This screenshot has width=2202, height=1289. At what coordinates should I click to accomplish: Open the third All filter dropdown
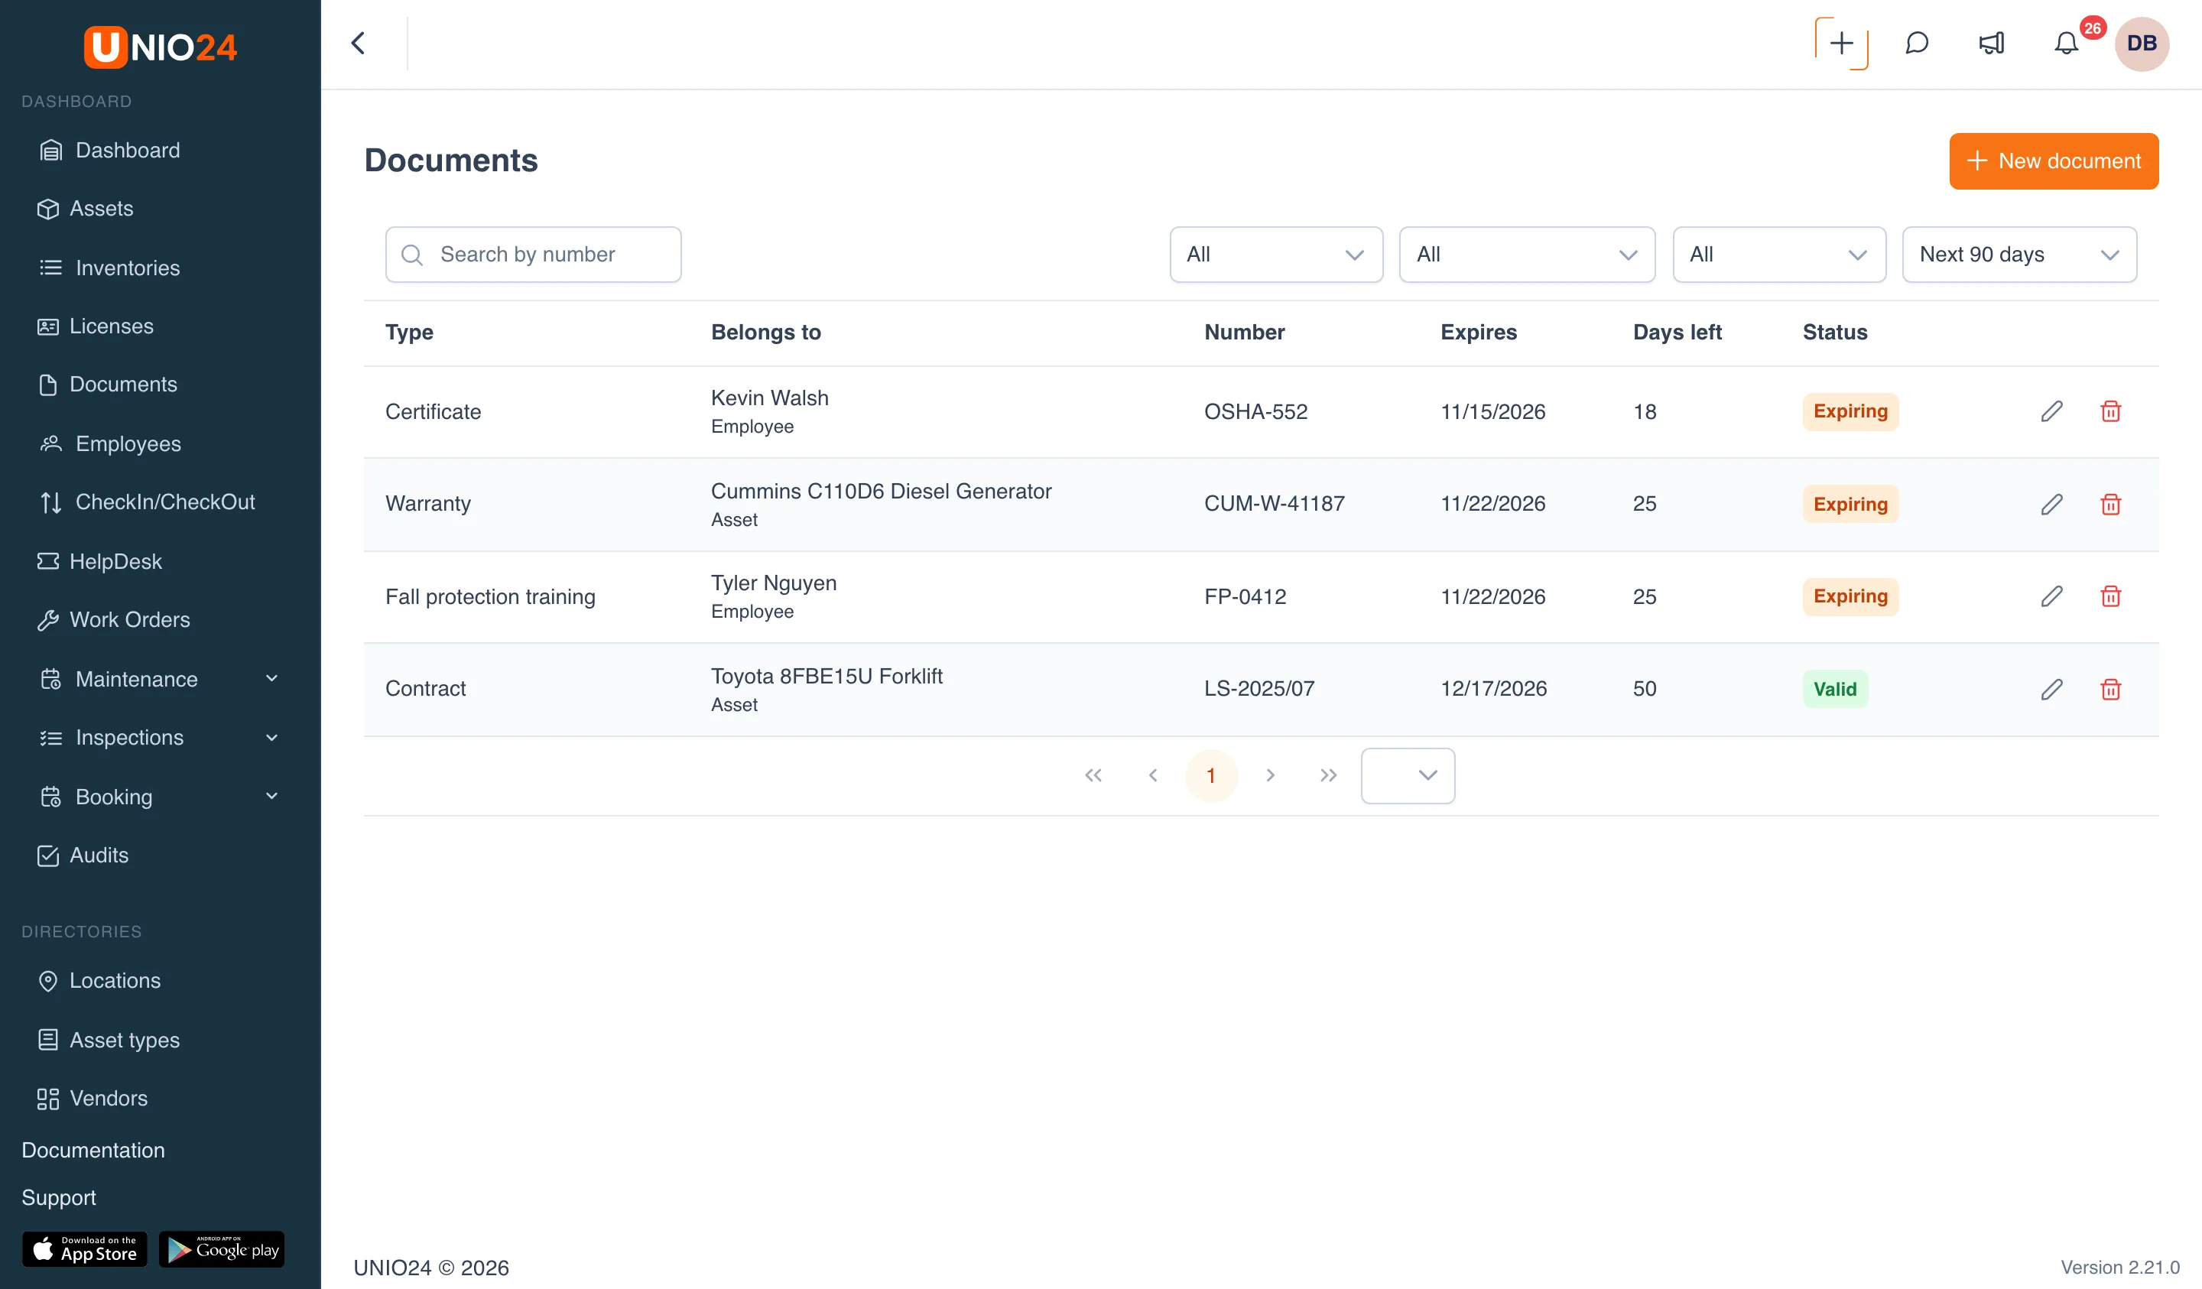click(x=1779, y=255)
